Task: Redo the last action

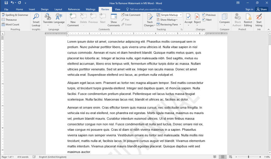Action: pos(20,3)
